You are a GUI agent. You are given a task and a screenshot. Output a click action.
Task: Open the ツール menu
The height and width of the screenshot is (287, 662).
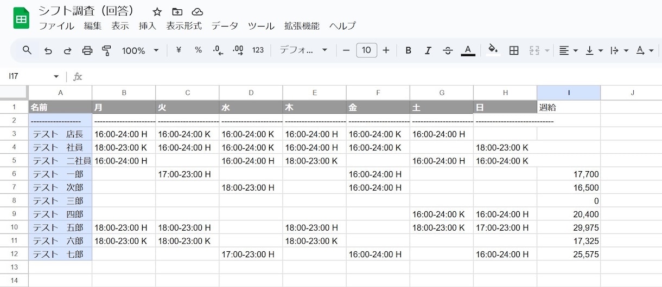[261, 25]
